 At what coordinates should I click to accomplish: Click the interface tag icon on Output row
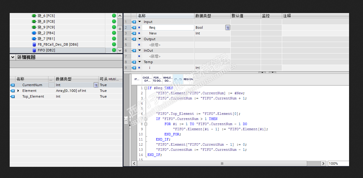click(x=134, y=39)
